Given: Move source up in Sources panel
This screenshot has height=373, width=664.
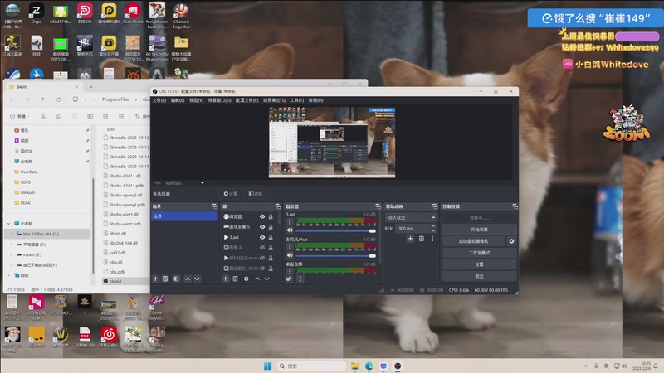Looking at the screenshot, I should 257,279.
